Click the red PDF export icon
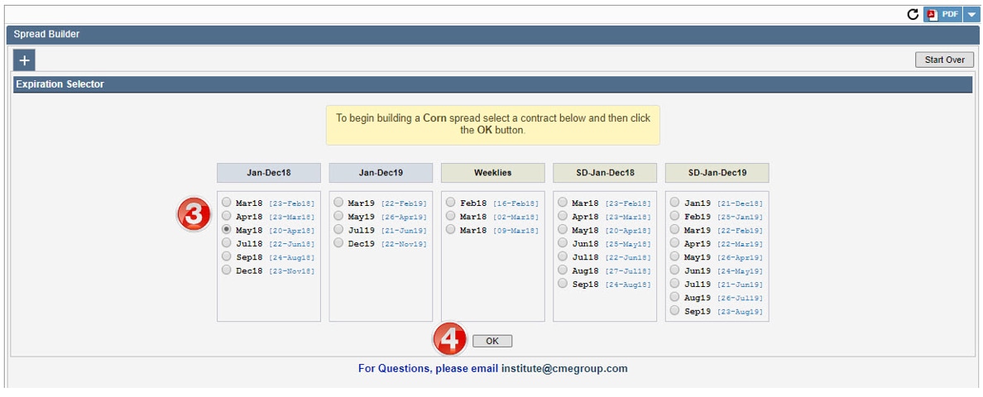The width and height of the screenshot is (983, 397). point(931,14)
